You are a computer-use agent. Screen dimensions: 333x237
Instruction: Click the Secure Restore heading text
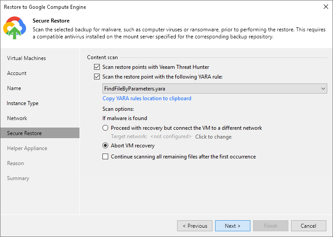click(51, 21)
